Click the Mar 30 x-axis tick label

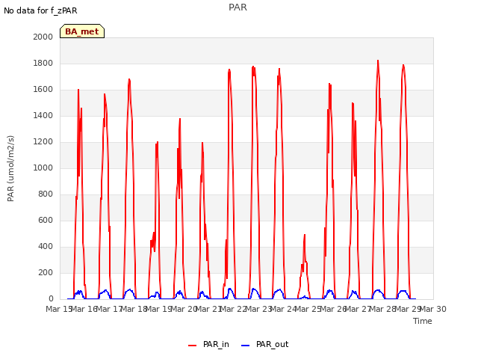point(433,309)
